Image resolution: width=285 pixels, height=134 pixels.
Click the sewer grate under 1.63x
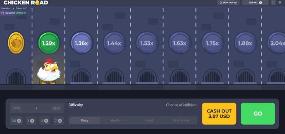coord(179,76)
